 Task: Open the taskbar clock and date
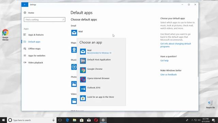click(x=205, y=120)
